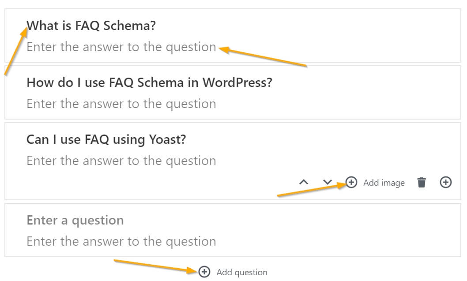Click the Add image text label
The image size is (467, 281).
click(383, 182)
